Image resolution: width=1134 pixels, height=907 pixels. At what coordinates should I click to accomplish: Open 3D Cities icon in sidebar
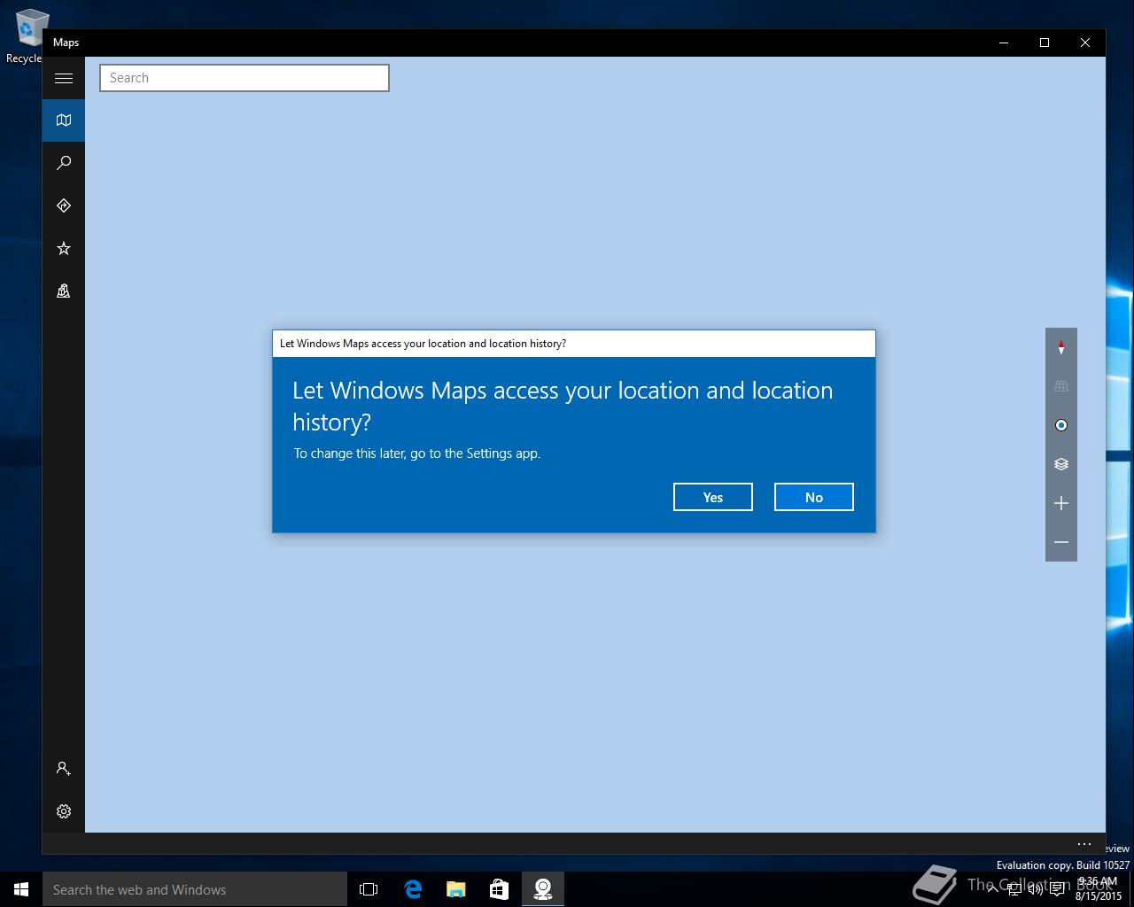(64, 291)
